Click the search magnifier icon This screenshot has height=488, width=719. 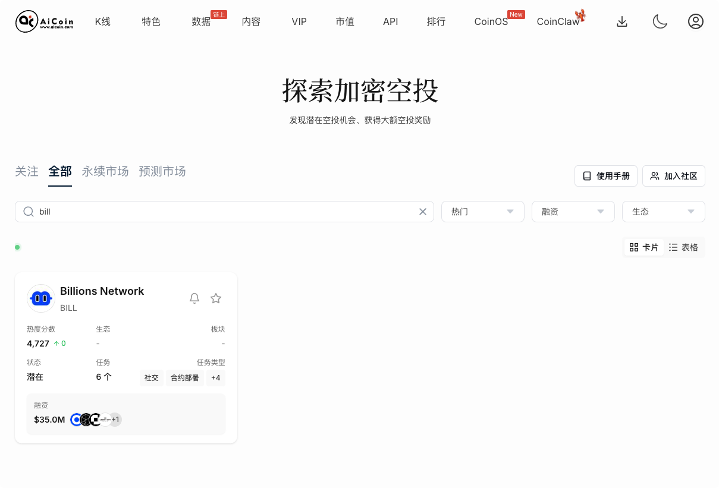pyautogui.click(x=28, y=212)
